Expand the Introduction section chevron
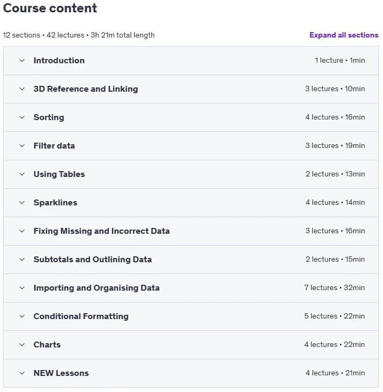383x392 pixels. tap(22, 61)
